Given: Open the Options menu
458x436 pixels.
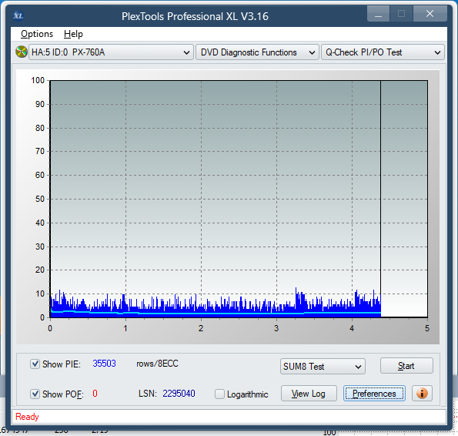Looking at the screenshot, I should (x=37, y=34).
